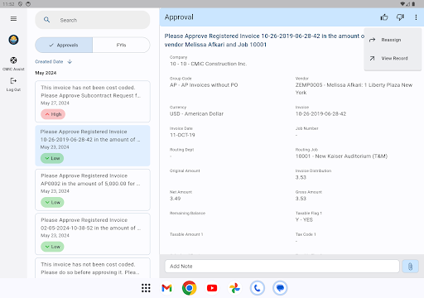The width and height of the screenshot is (424, 298).
Task: Launch YouTube from the taskbar
Action: [212, 288]
